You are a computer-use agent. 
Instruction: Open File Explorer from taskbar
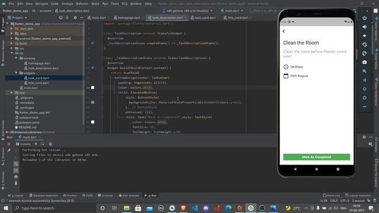(126, 208)
